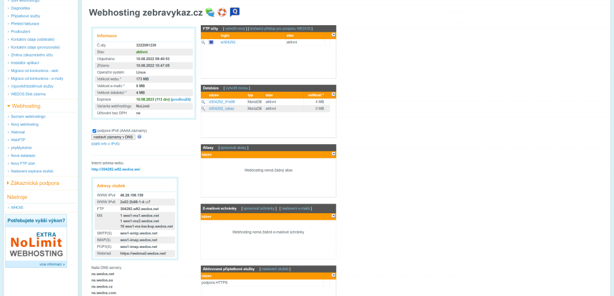Click více informací in NoLimit banner
This screenshot has width=614, height=296.
pyautogui.click(x=52, y=265)
